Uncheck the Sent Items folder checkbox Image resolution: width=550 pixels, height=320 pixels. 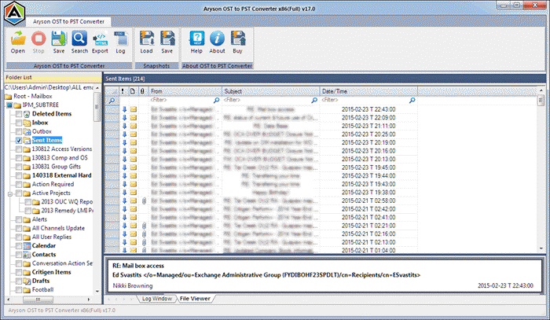point(20,140)
